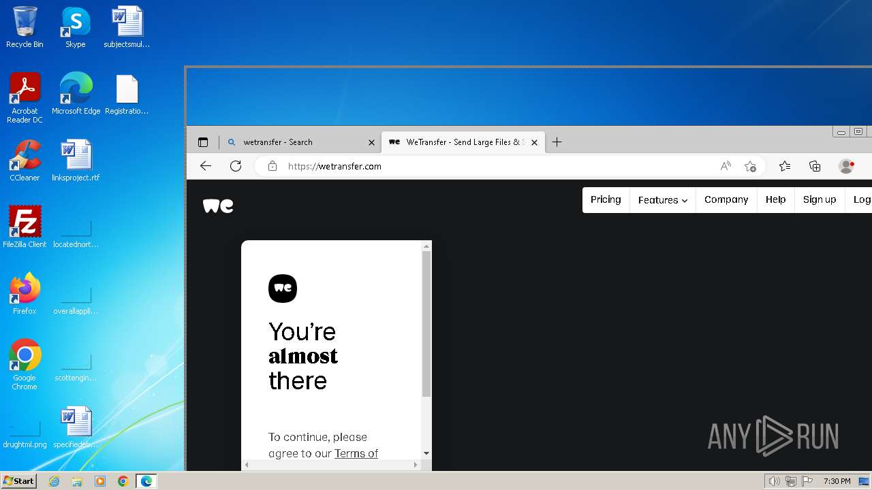Select the overallappli desktop file
This screenshot has height=490, width=872.
(x=76, y=299)
